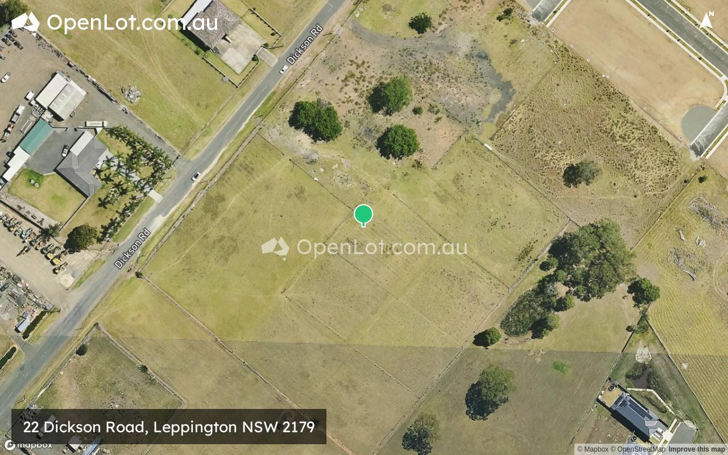Screen dimensions: 728x455
Task: Click the green location pin marker
Action: pyautogui.click(x=363, y=216)
